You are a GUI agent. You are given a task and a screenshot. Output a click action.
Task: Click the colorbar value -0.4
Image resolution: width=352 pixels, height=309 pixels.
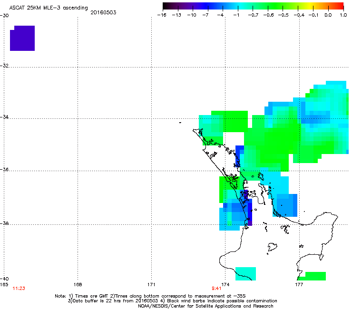point(299,15)
